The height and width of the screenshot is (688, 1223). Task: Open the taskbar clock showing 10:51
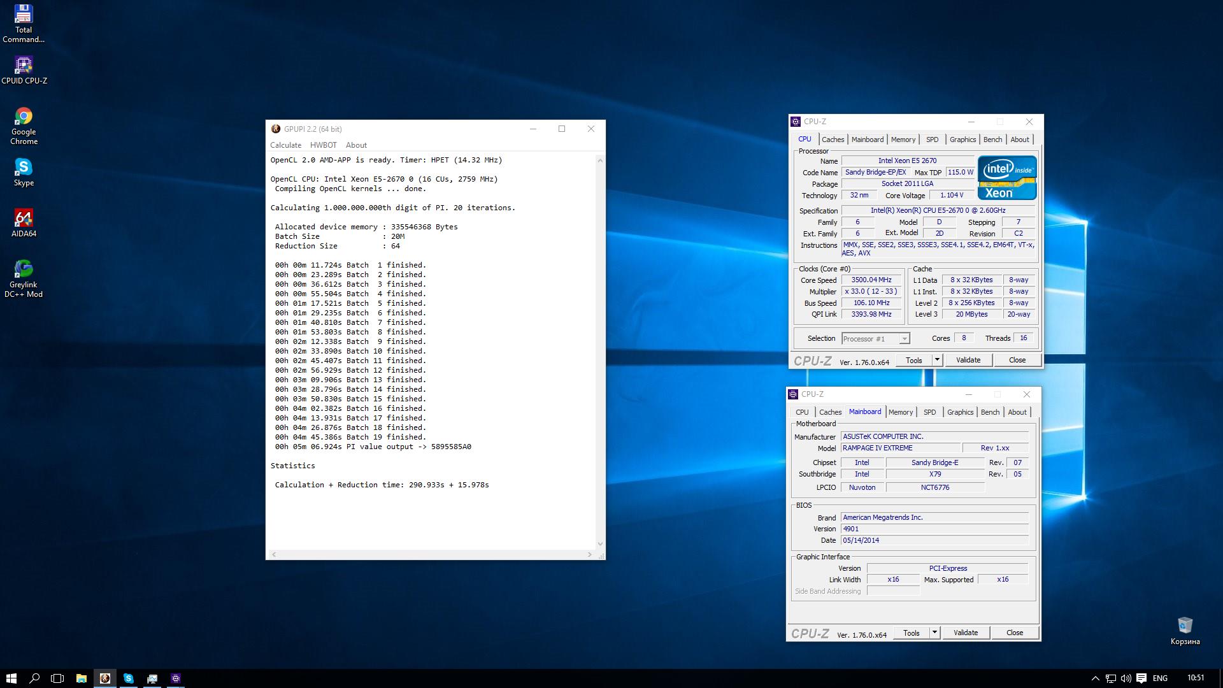click(x=1196, y=678)
